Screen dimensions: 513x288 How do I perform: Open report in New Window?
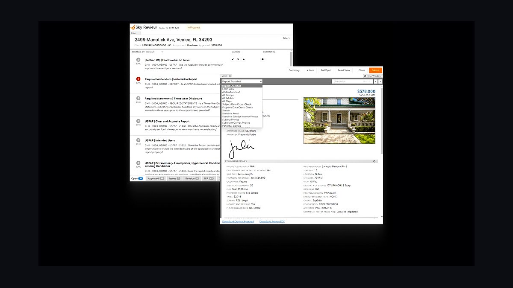[372, 76]
